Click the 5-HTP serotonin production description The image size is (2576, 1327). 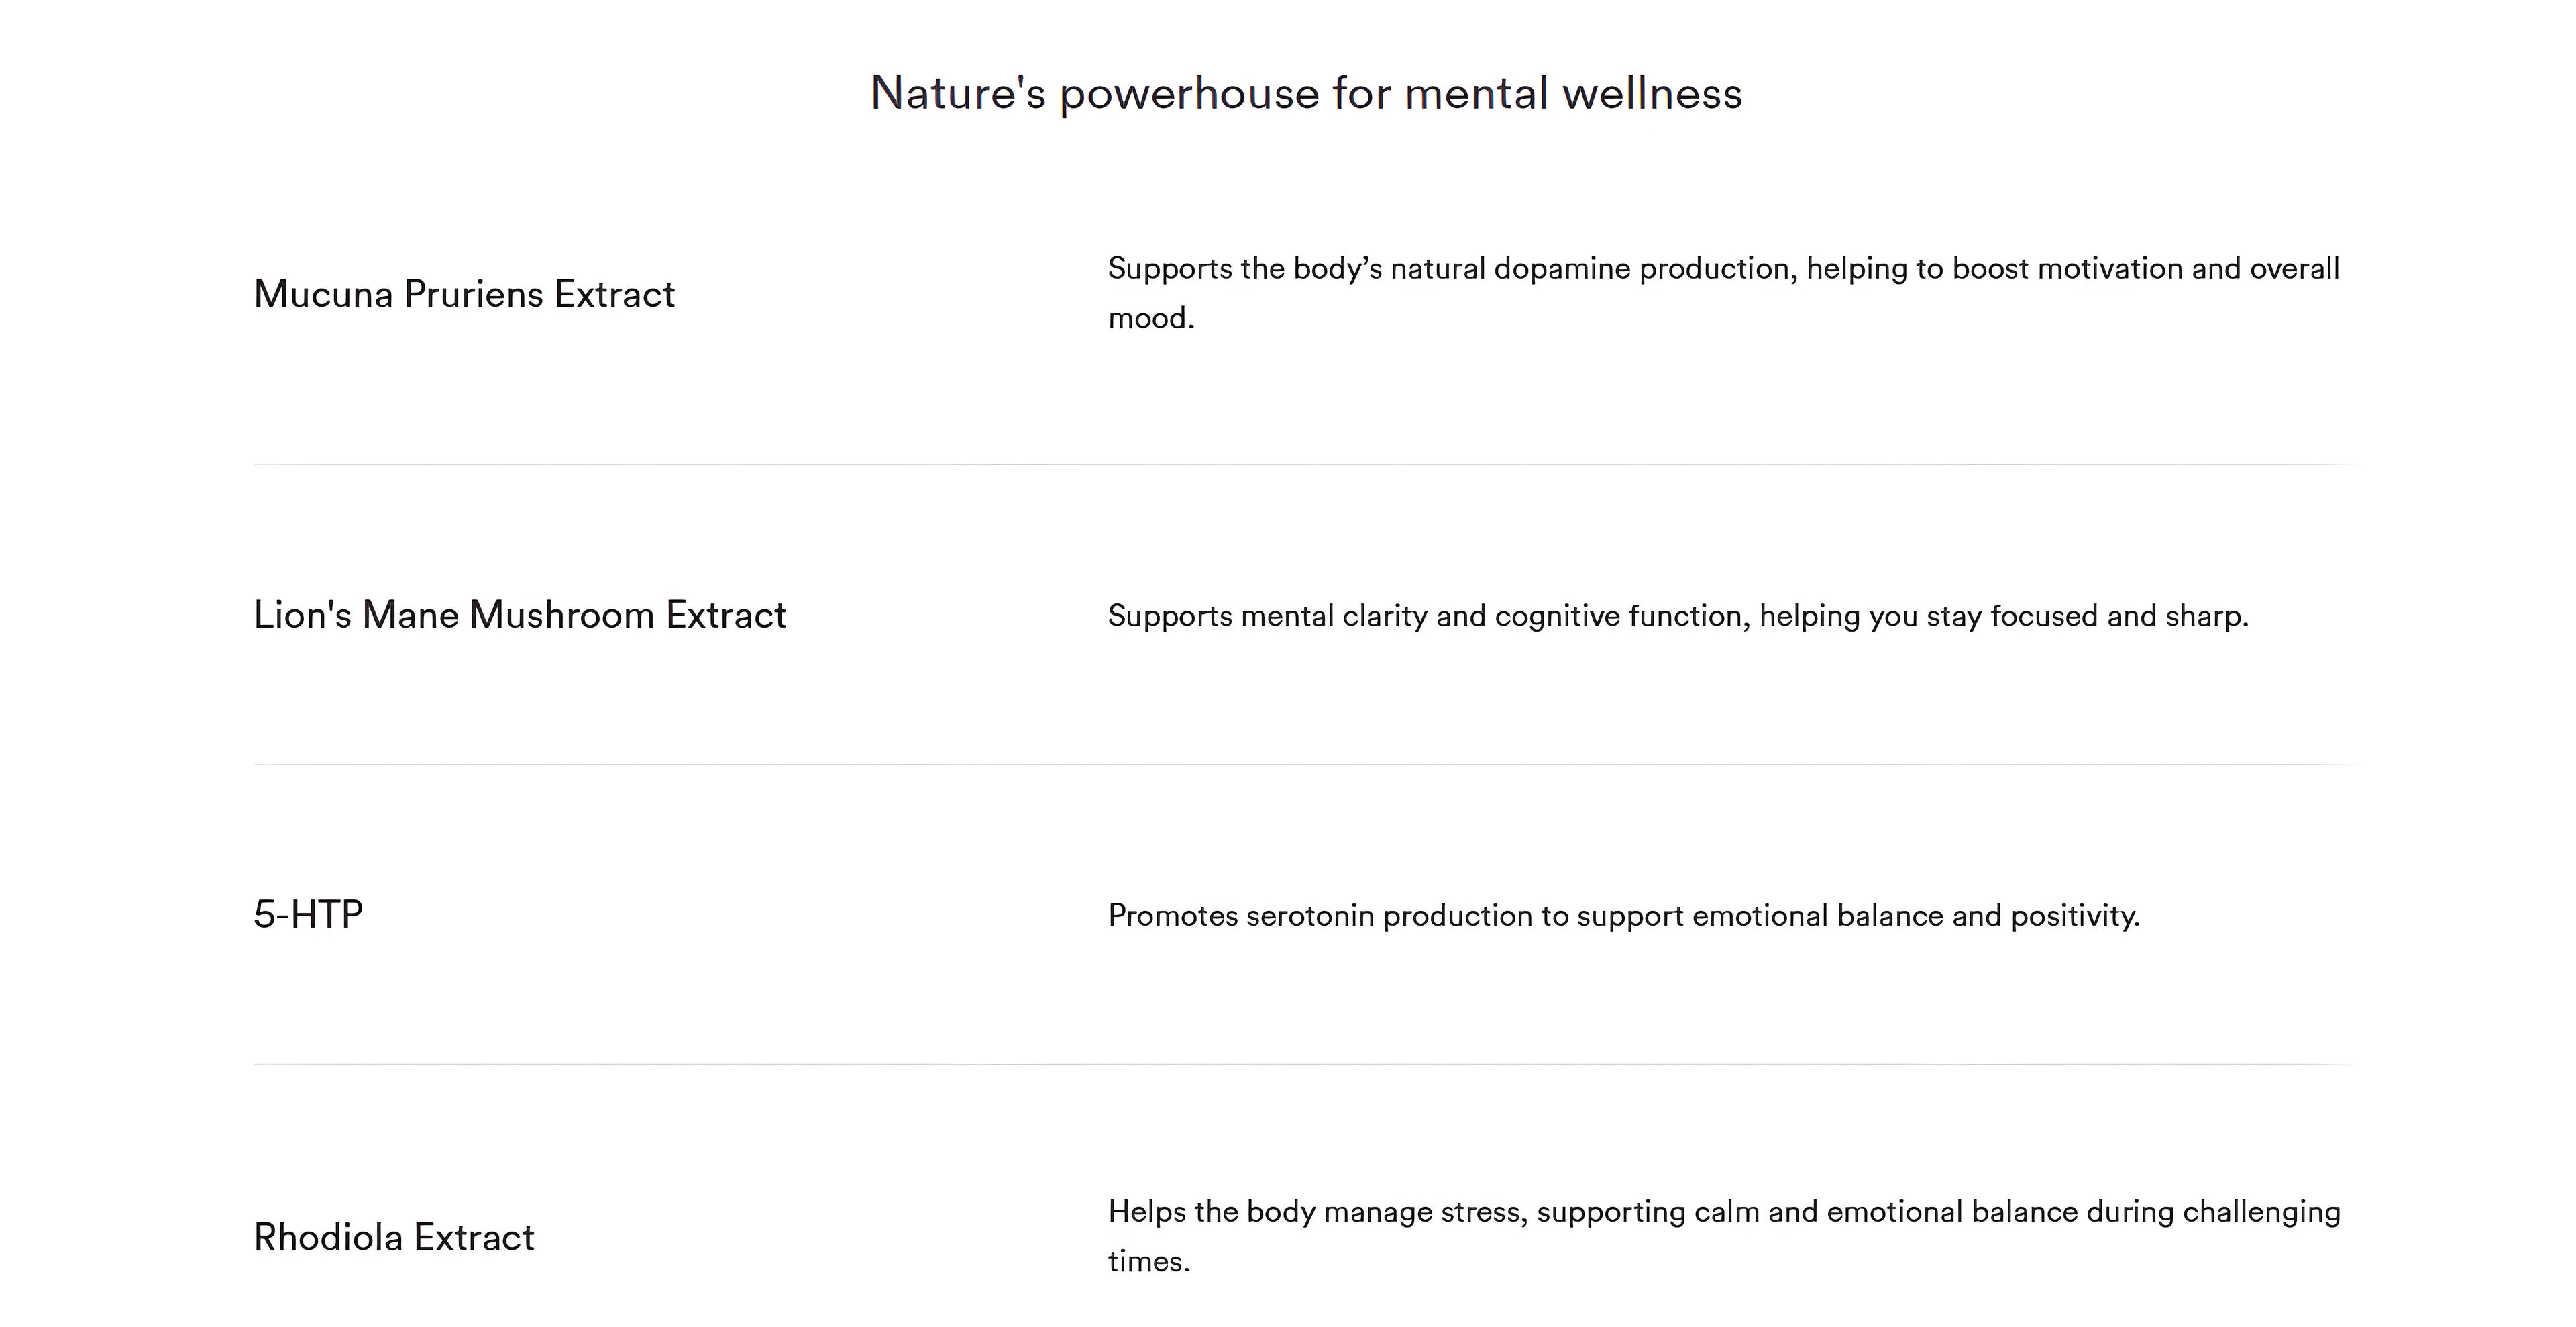coord(1623,916)
